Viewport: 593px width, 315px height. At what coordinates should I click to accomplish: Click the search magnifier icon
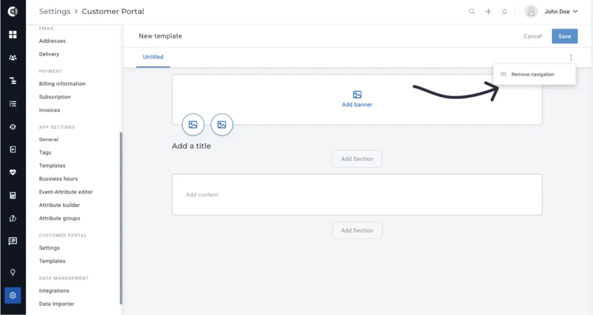coord(471,12)
